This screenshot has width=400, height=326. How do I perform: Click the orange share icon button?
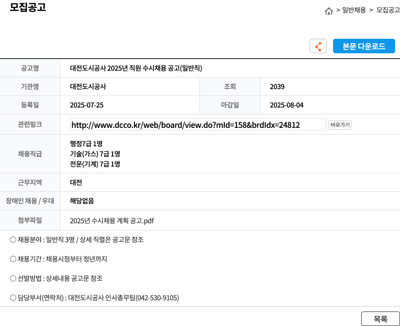318,46
